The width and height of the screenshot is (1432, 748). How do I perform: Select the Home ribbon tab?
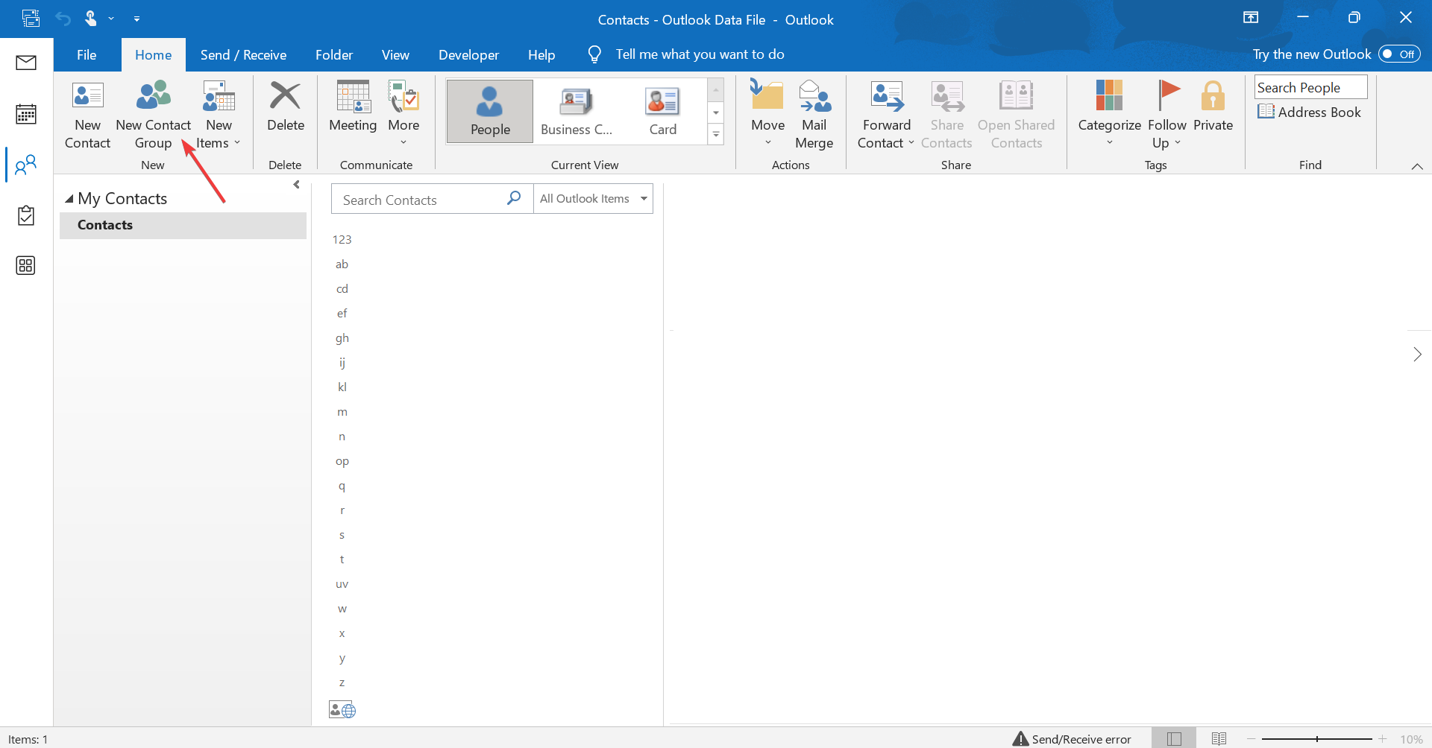(153, 54)
